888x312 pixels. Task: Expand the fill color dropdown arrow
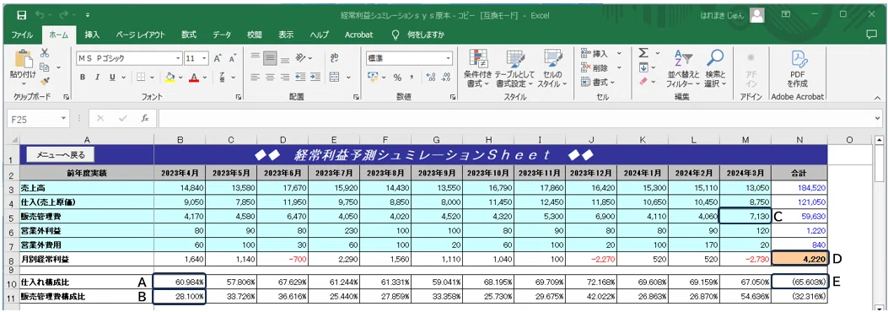(x=180, y=77)
